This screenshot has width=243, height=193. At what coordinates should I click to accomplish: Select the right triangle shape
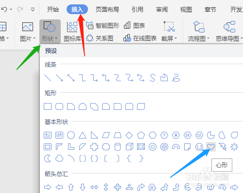click(x=94, y=135)
